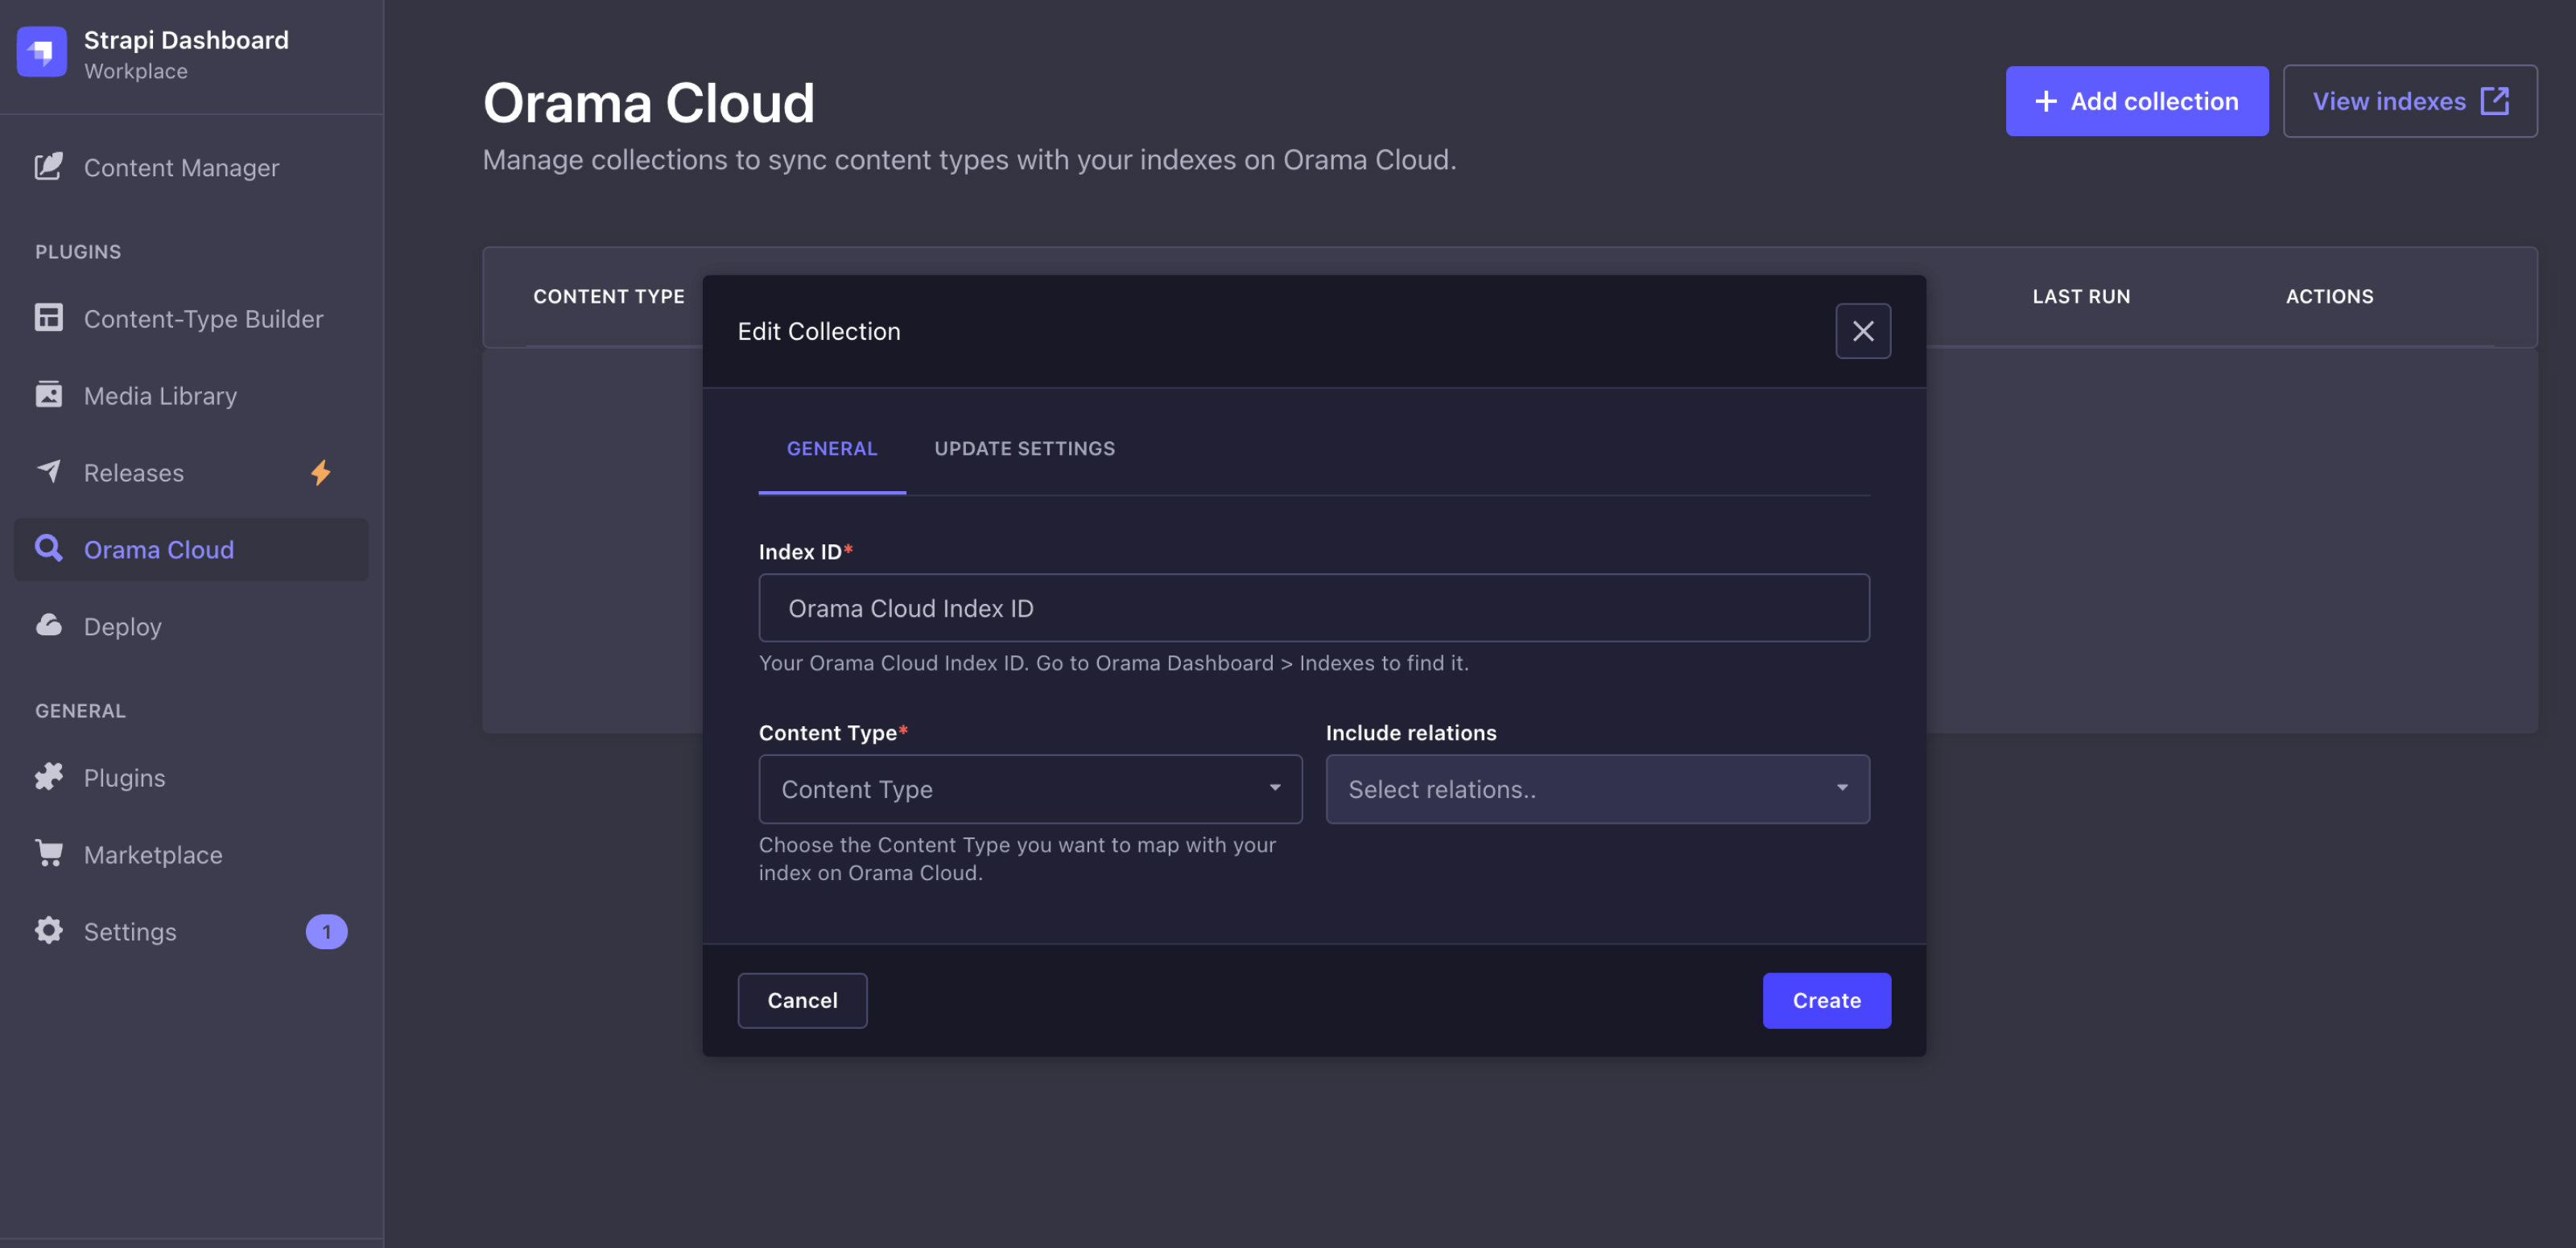
Task: Select Orama Cloud in the sidebar
Action: point(191,549)
